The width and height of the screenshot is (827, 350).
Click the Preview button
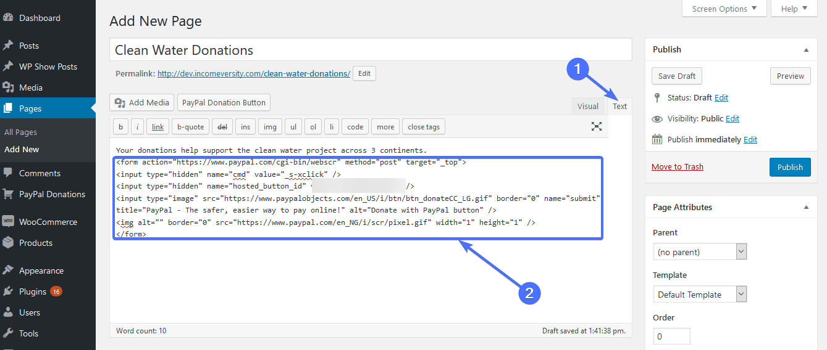point(791,76)
